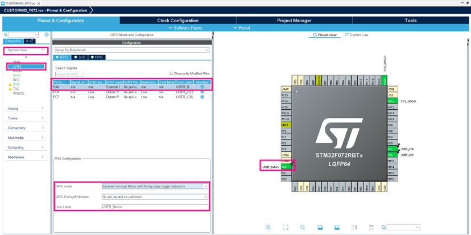
Task: Click the PA1 pin on the chip
Action: (286, 173)
